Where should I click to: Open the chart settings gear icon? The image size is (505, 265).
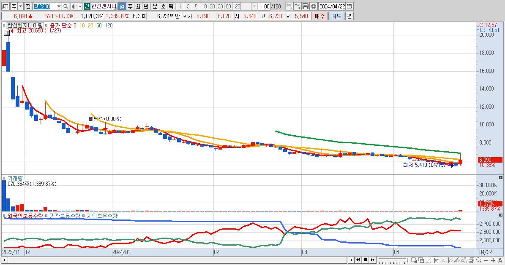314,6
